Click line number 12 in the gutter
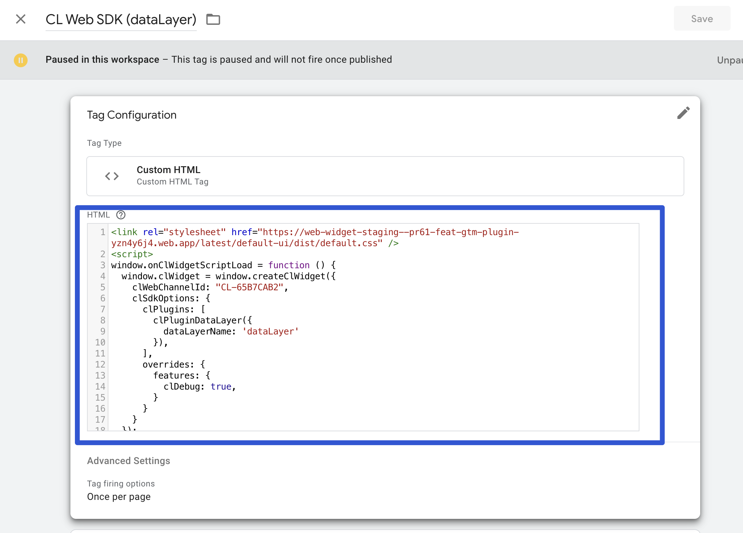 tap(100, 364)
